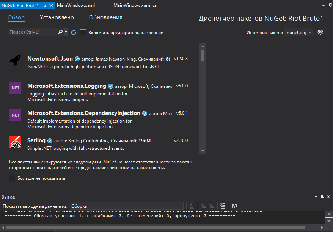The height and width of the screenshot is (232, 333).
Task: Click the search magnifier icon
Action: click(60, 32)
